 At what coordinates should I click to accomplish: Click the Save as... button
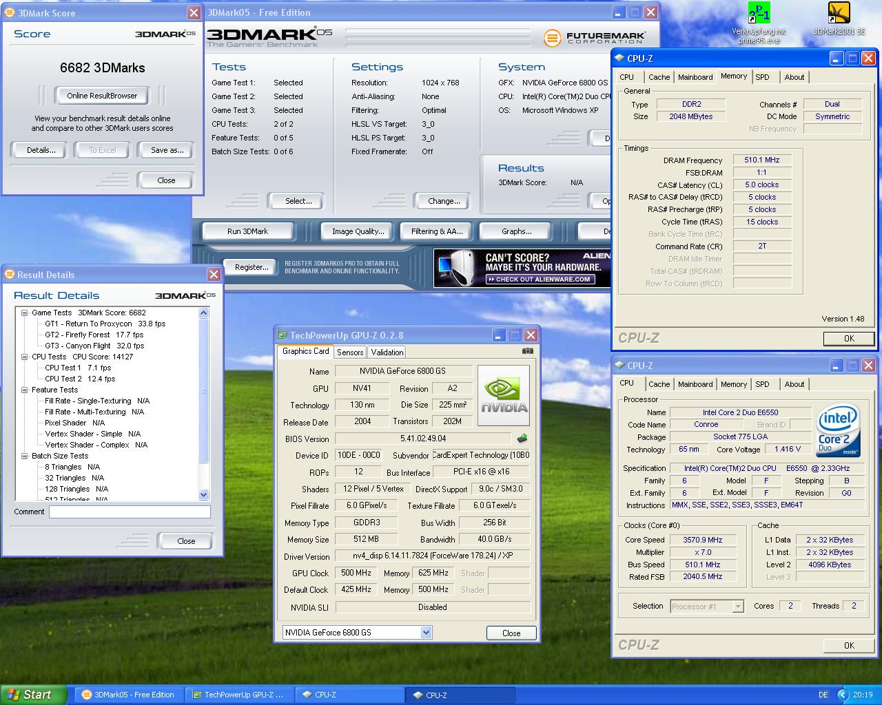click(x=167, y=150)
